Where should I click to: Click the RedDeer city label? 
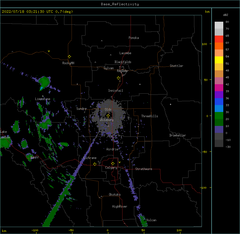coord(123,71)
